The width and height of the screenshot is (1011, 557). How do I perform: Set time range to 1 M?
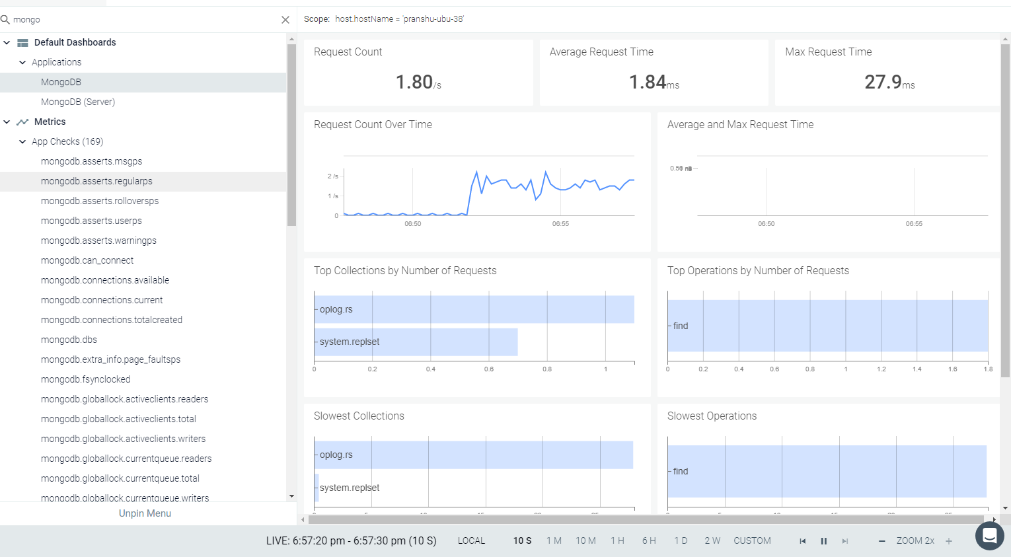(554, 540)
